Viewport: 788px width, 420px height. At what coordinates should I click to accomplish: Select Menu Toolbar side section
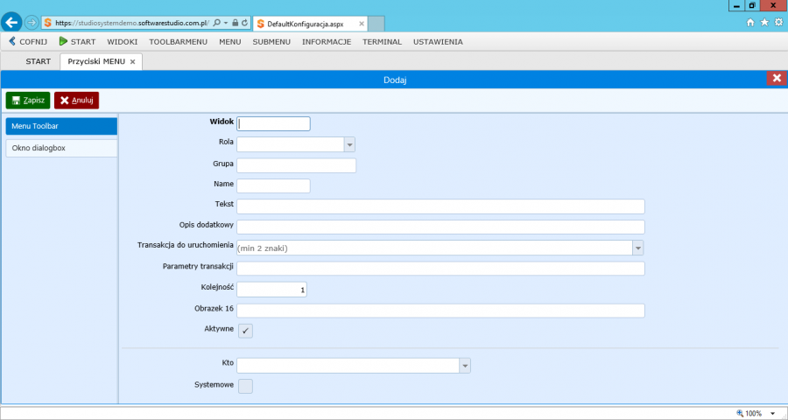[61, 126]
